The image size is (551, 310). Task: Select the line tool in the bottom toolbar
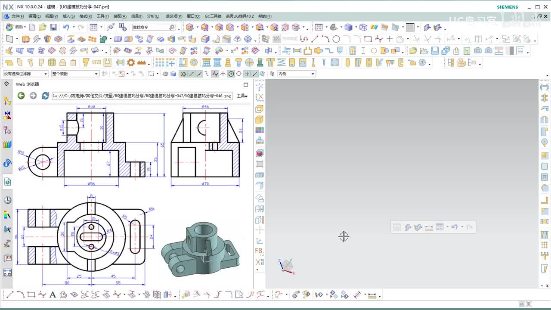pos(9,295)
